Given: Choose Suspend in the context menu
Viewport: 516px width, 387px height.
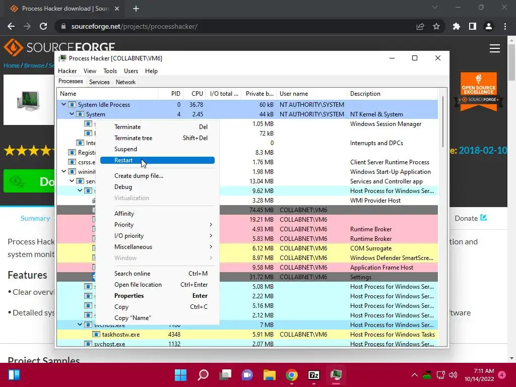Looking at the screenshot, I should pyautogui.click(x=157, y=149).
